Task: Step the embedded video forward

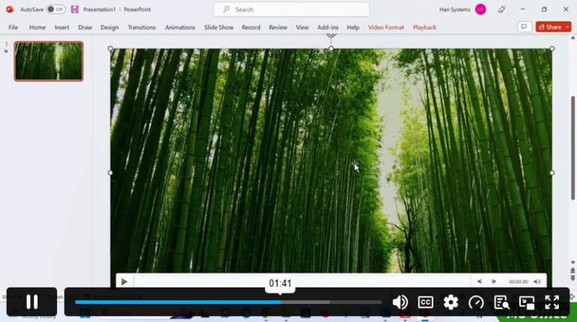Action: click(494, 281)
